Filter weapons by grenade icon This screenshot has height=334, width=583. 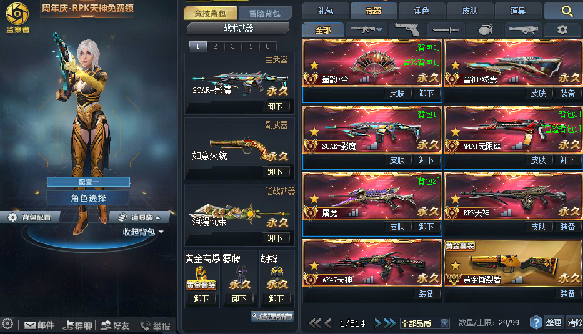[486, 30]
